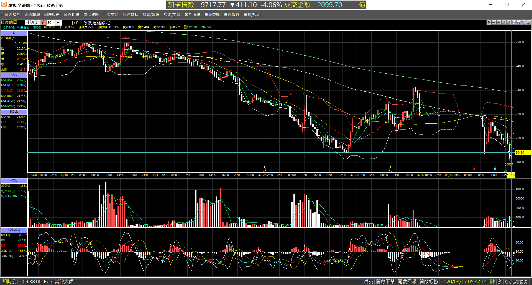Click the MA6(240) indicator row
Viewport: 532px width, 285px height.
(x=14, y=107)
